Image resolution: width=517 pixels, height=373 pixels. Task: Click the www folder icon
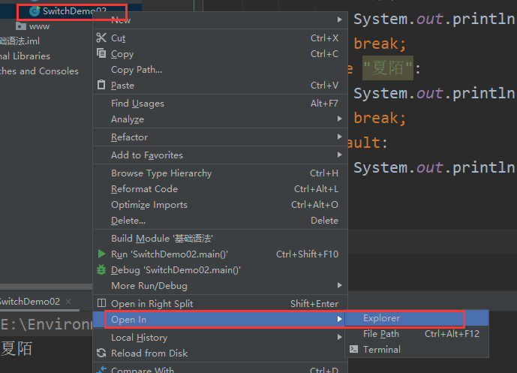pos(21,26)
